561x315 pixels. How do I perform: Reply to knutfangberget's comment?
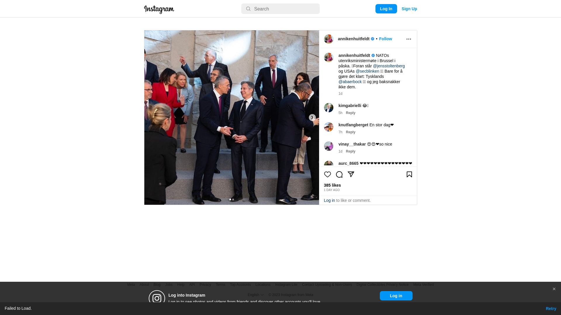(x=351, y=132)
